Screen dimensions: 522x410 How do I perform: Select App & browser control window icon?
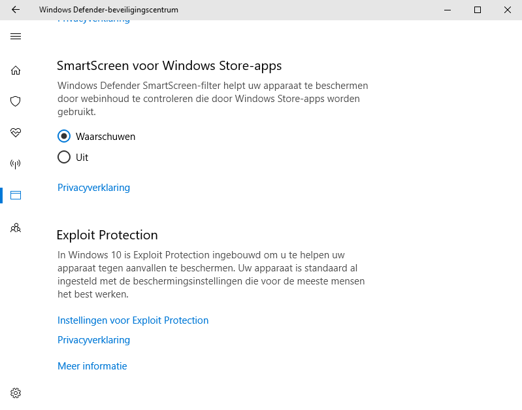pos(16,195)
